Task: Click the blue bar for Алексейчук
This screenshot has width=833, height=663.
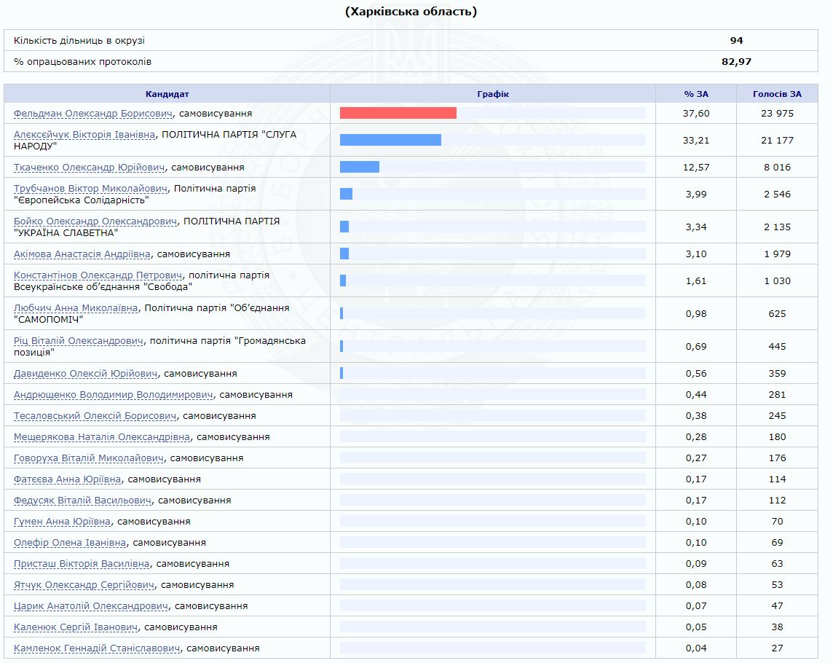Action: [x=390, y=140]
